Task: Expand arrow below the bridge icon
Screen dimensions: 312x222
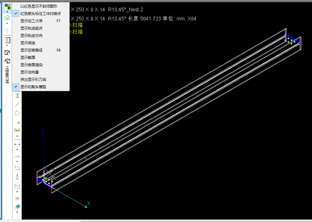Action: 17,161
